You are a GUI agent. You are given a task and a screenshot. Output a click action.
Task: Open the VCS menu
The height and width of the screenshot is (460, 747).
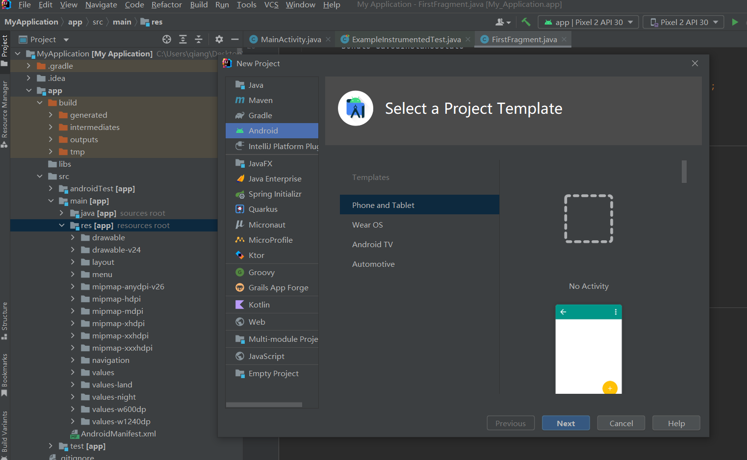click(x=271, y=5)
